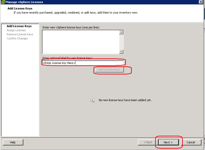Click the 'No new license keys' status message
Screen dimensions: 205x150
point(125,100)
